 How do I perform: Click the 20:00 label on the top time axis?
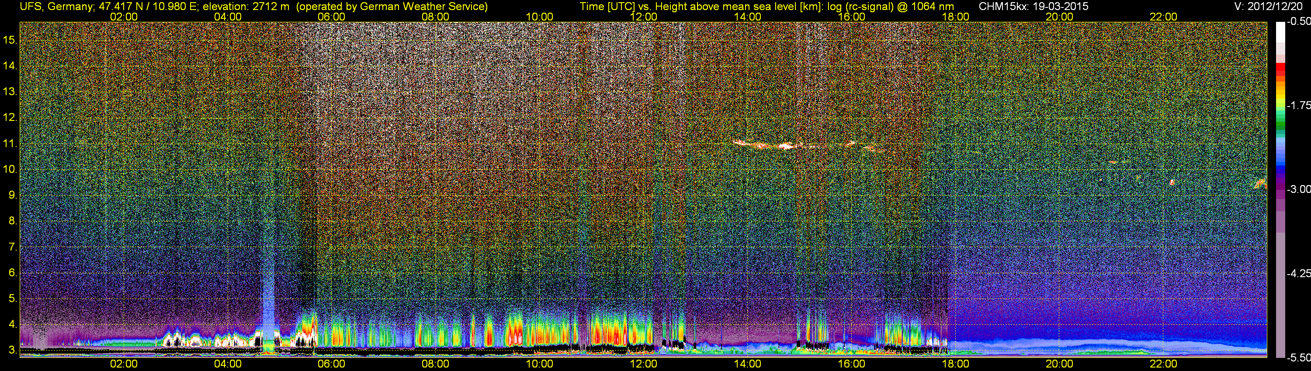(x=1060, y=17)
